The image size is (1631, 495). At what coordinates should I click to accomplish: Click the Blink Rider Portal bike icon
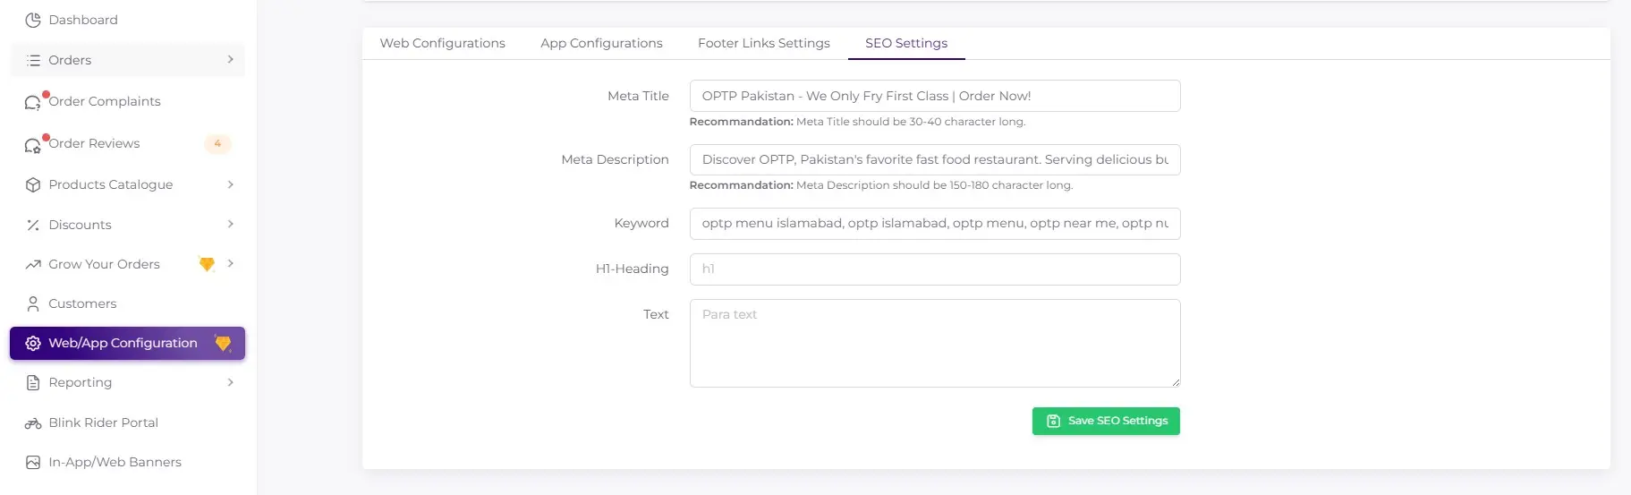33,422
